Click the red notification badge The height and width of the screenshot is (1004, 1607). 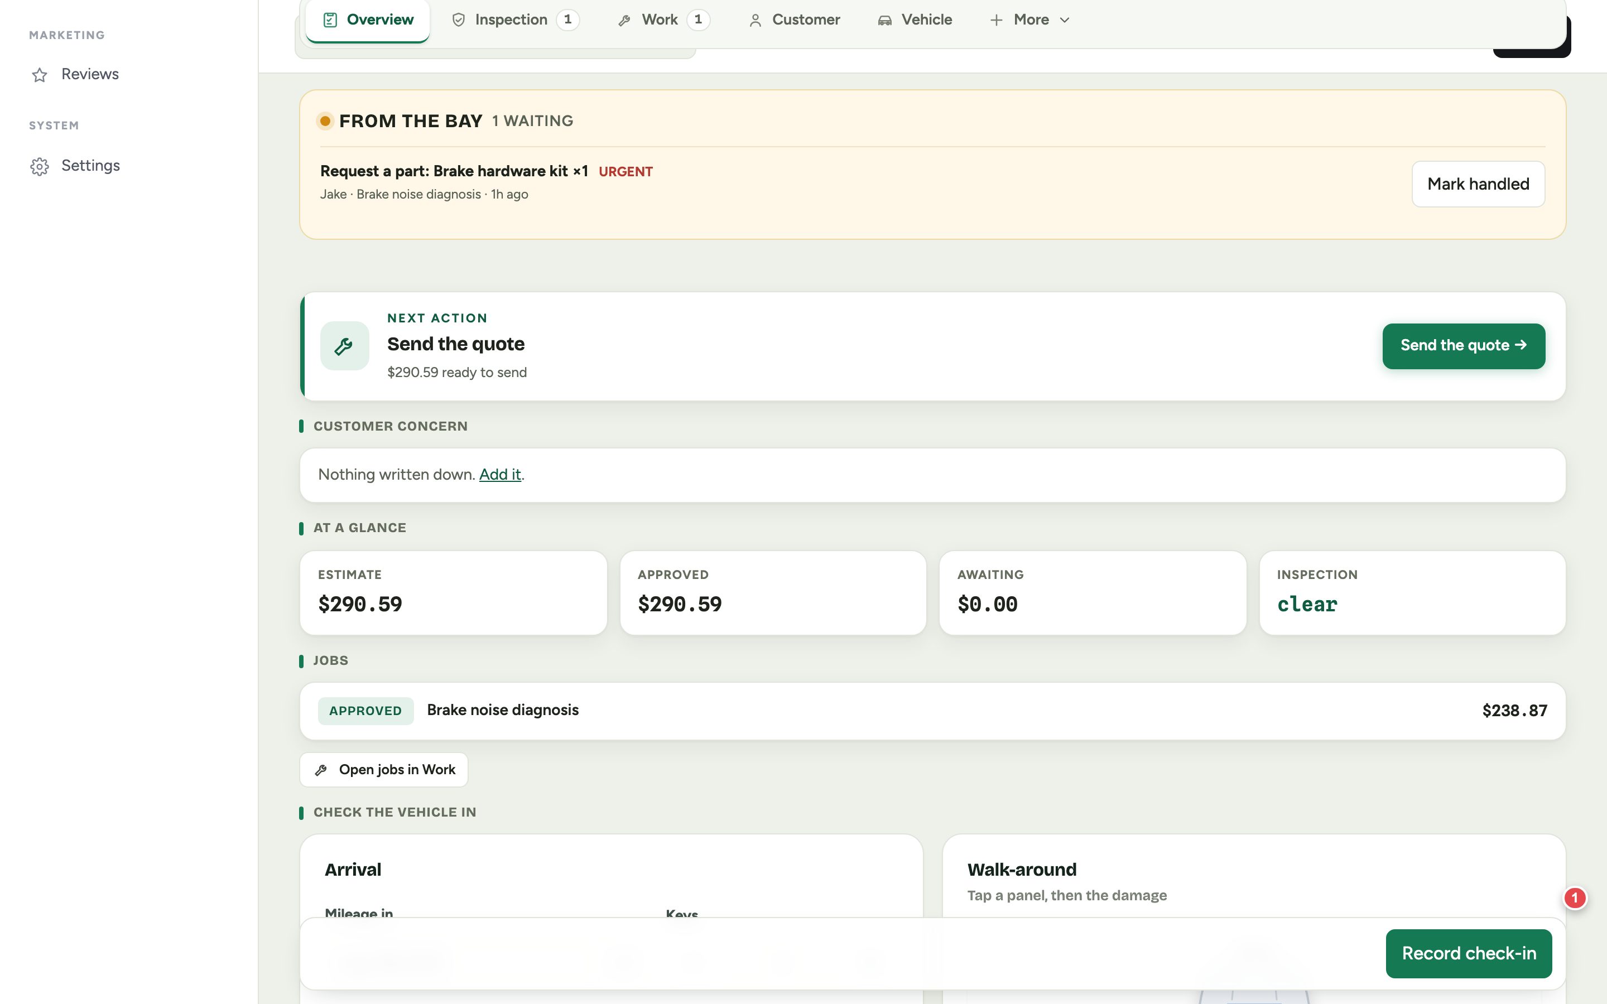click(x=1575, y=898)
